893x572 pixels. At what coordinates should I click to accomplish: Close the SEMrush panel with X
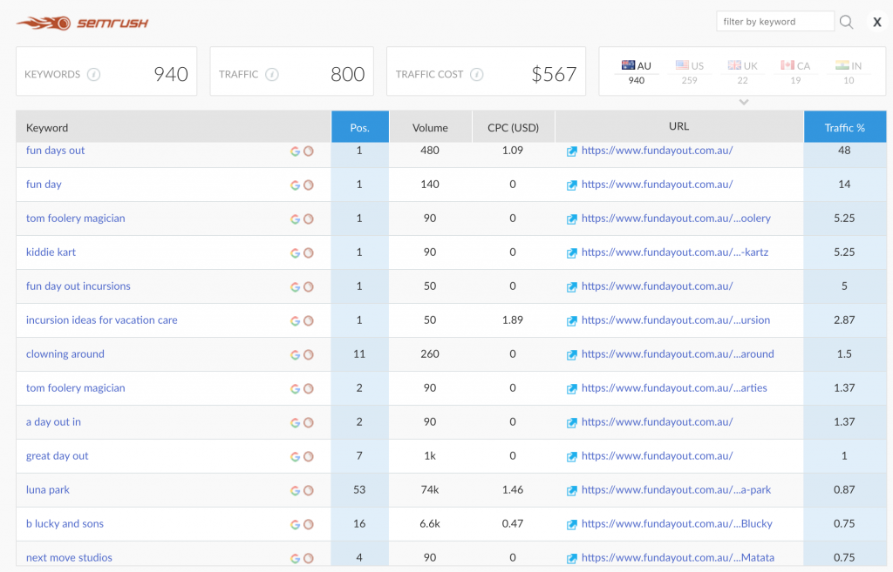click(877, 22)
